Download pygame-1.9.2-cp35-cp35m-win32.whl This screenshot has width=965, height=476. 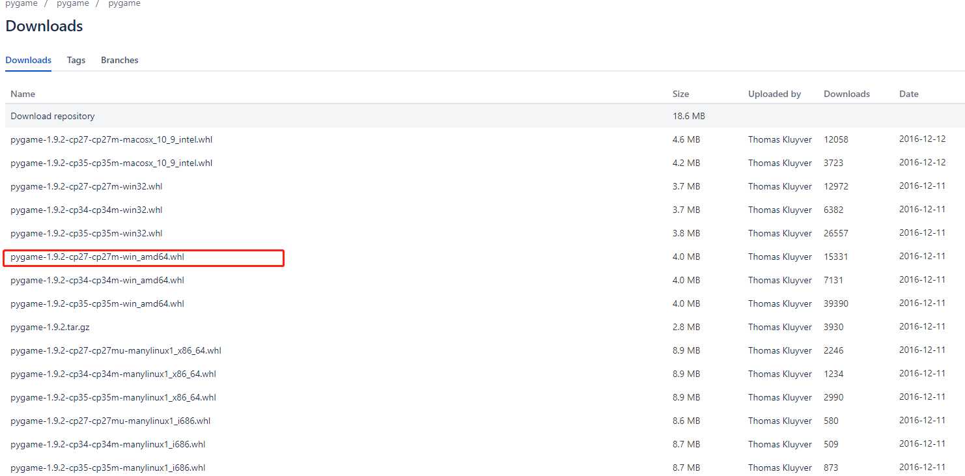click(x=87, y=233)
